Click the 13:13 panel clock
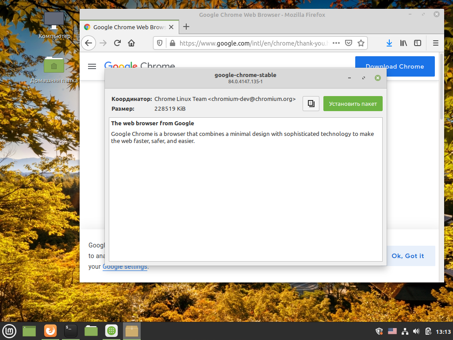The width and height of the screenshot is (453, 340). click(443, 332)
